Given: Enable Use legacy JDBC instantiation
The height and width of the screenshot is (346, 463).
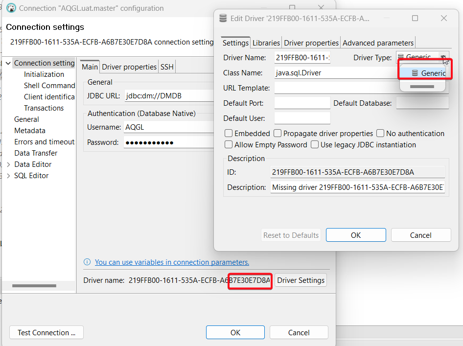Looking at the screenshot, I should (315, 144).
